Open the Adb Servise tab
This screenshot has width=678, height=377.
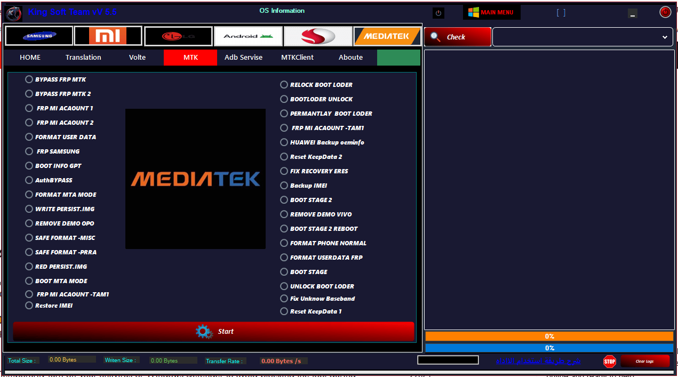point(244,58)
